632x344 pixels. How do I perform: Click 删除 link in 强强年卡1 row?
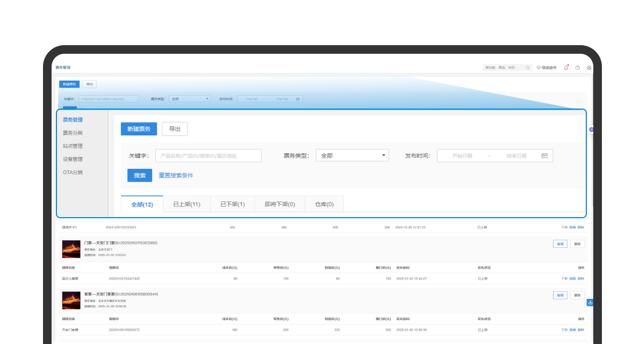[x=581, y=227]
